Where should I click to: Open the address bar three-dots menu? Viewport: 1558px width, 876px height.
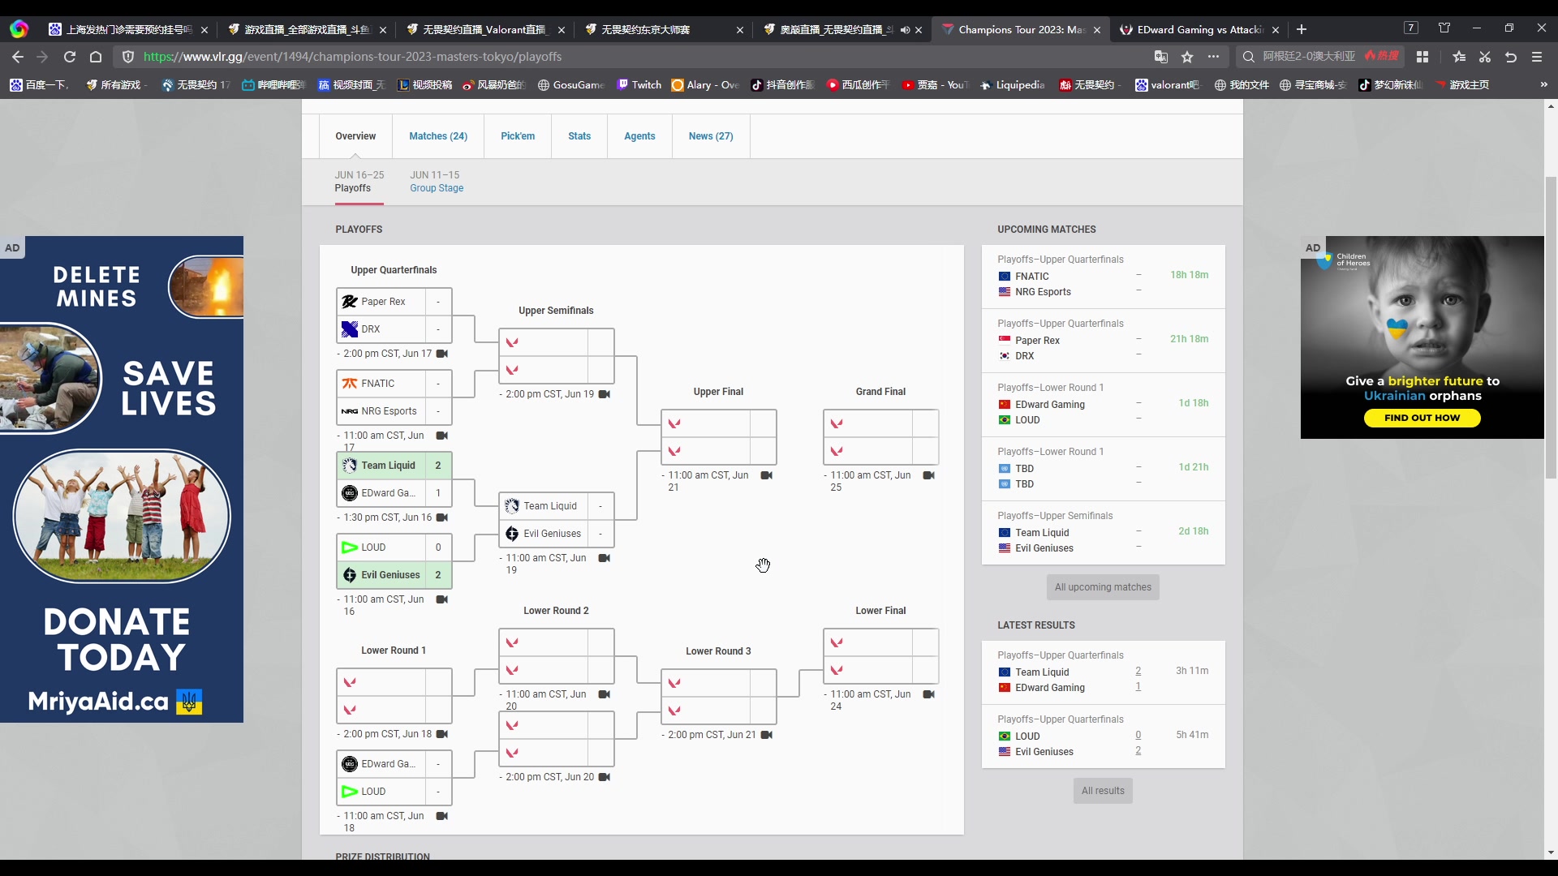[x=1213, y=57]
